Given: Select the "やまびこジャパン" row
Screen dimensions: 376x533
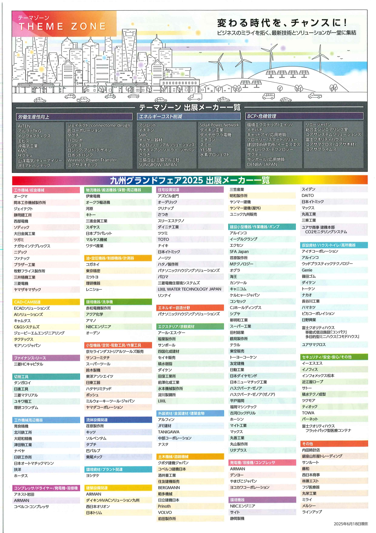Looking at the screenshot, I should 262,481.
